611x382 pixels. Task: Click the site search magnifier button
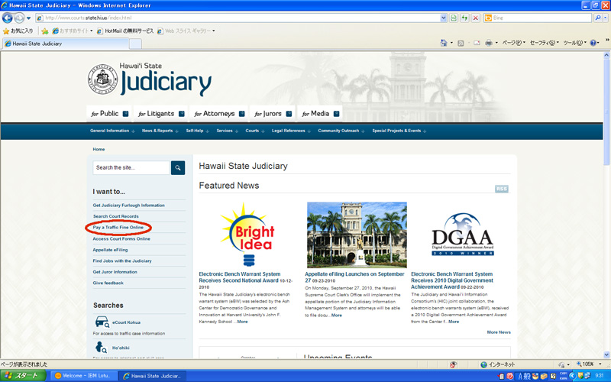pyautogui.click(x=178, y=167)
